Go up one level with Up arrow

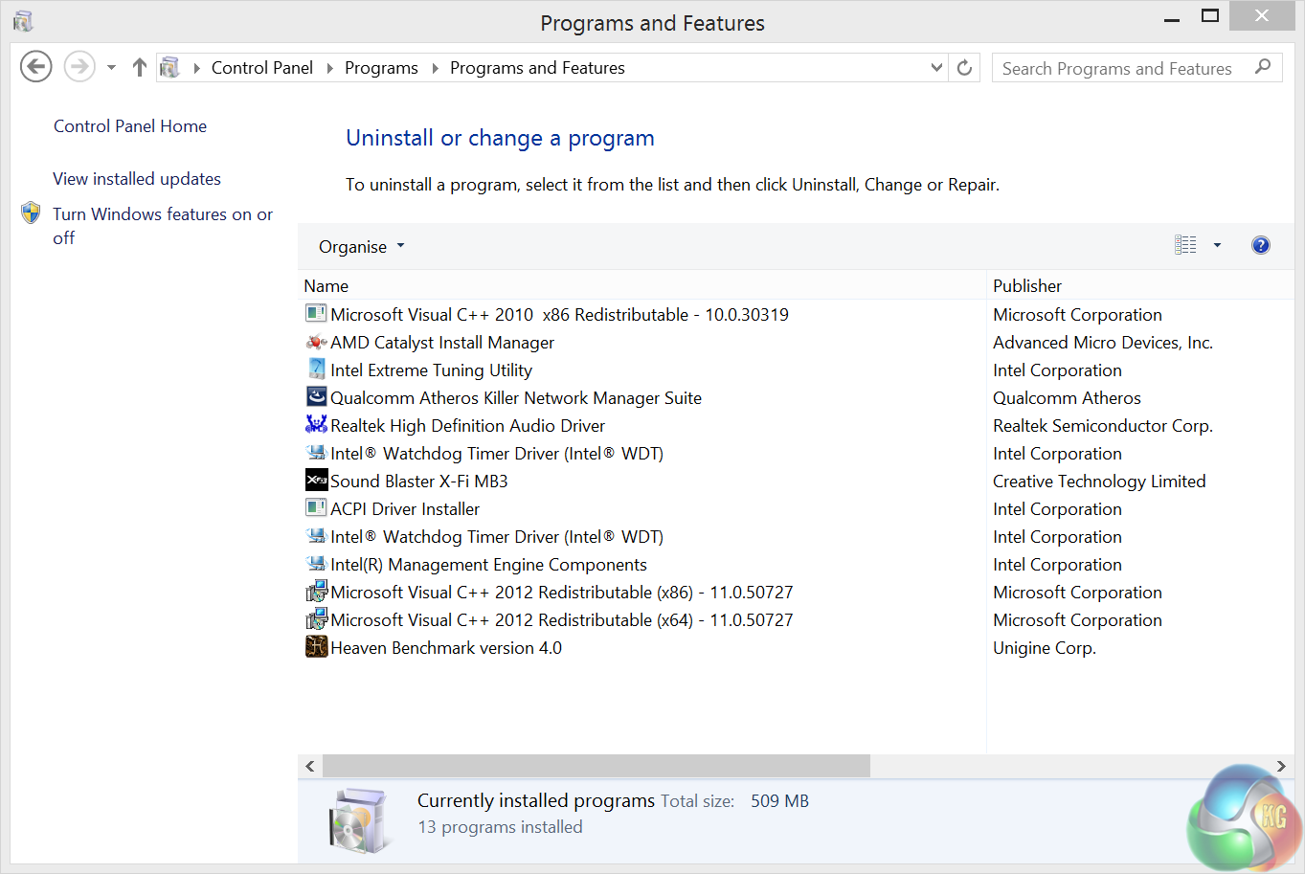(140, 67)
